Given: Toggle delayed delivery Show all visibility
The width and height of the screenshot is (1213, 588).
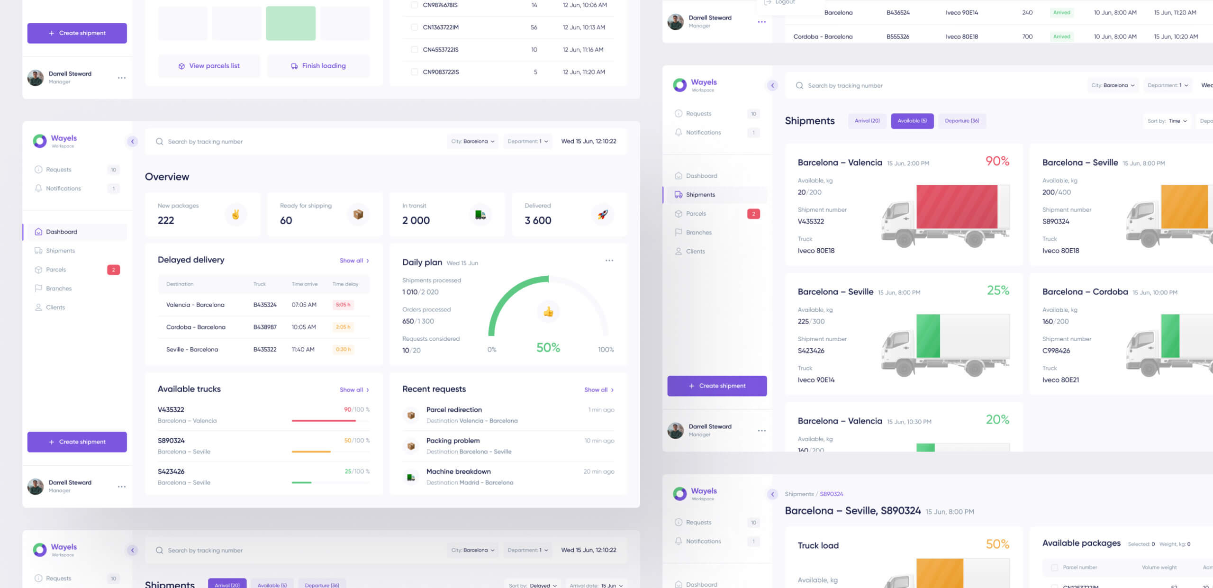Looking at the screenshot, I should (353, 260).
